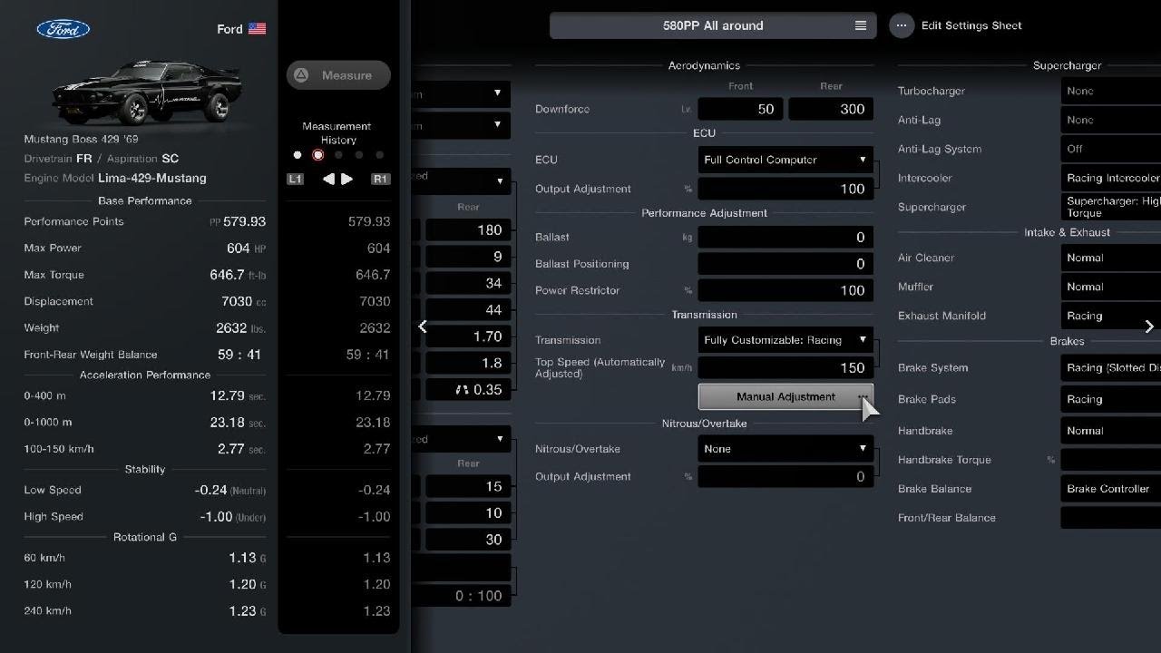This screenshot has width=1161, height=653.
Task: Click the Measure button
Action: pyautogui.click(x=338, y=75)
